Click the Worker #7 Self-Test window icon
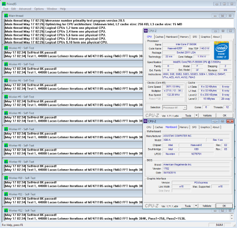Viewport: 237px width, 228px height. click(x=6, y=129)
